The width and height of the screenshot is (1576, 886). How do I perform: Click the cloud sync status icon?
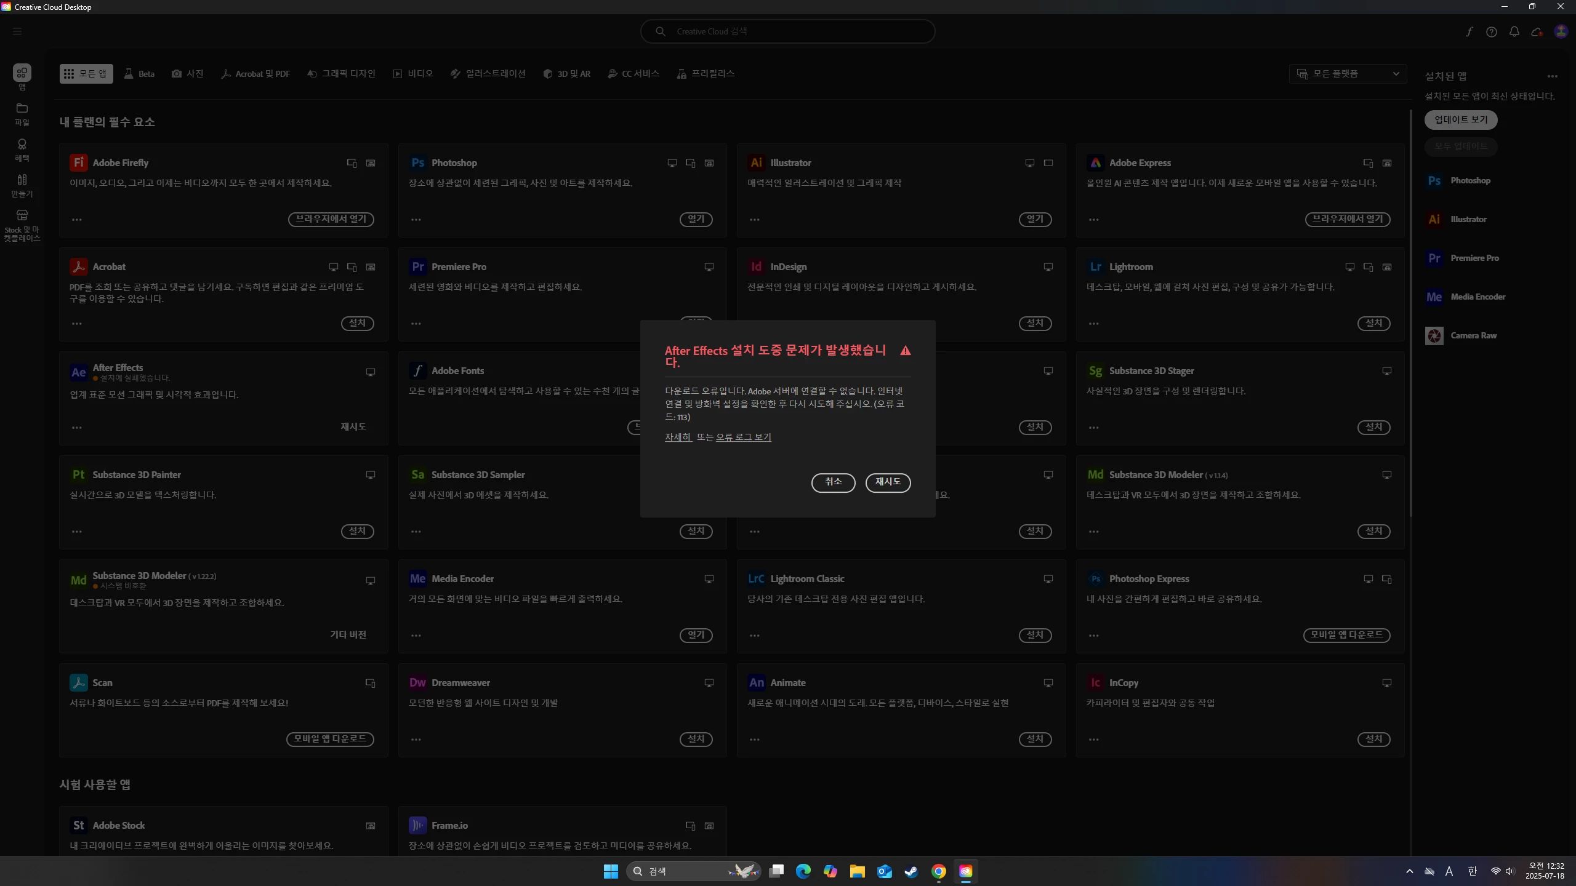(x=1537, y=31)
